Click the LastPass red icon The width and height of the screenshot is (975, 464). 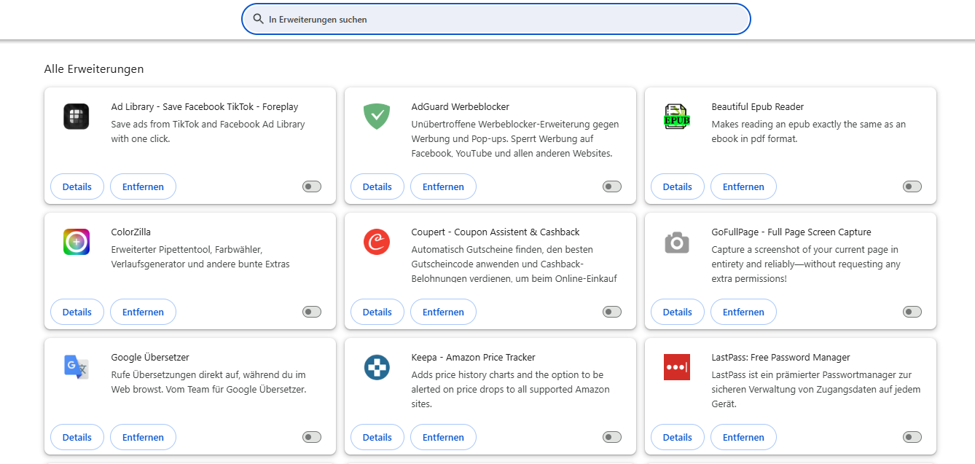point(677,367)
